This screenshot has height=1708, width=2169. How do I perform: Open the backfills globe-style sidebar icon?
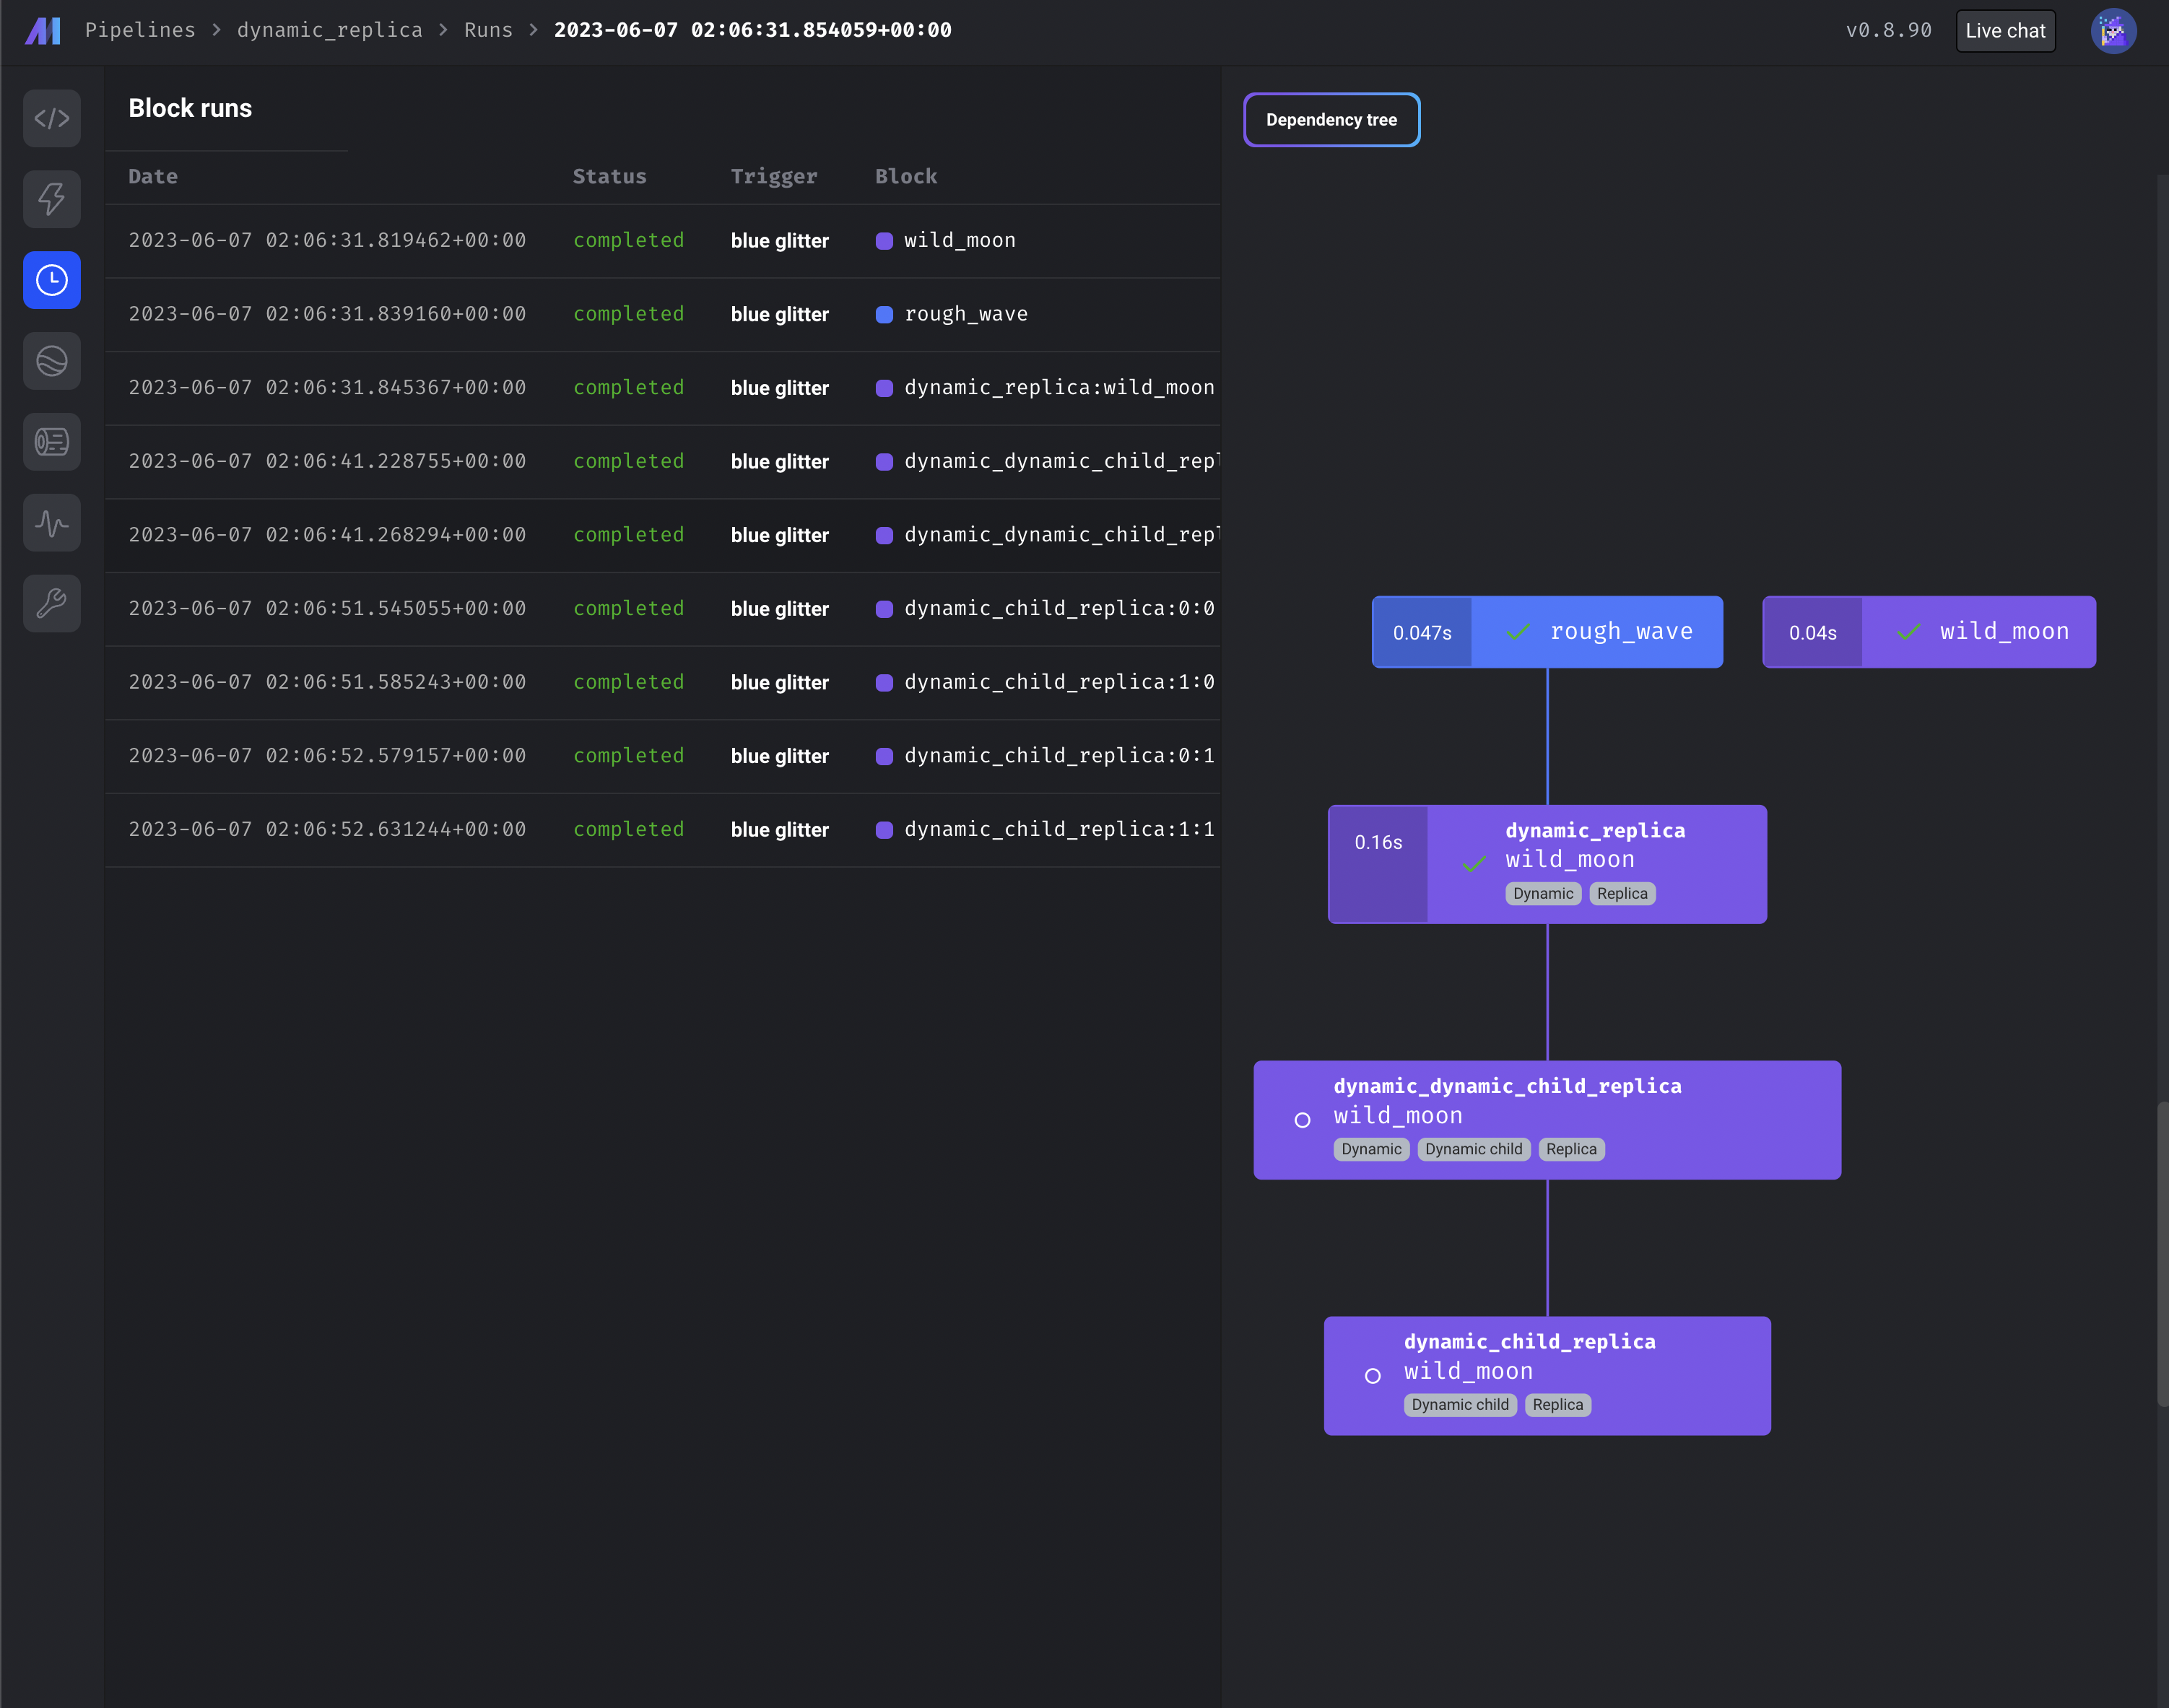click(x=52, y=361)
